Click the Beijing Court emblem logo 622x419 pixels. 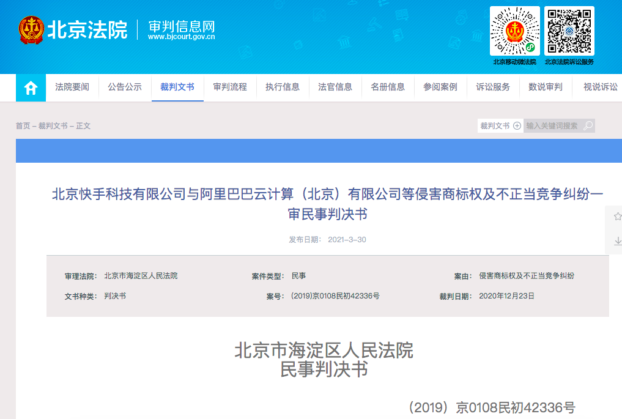(31, 30)
